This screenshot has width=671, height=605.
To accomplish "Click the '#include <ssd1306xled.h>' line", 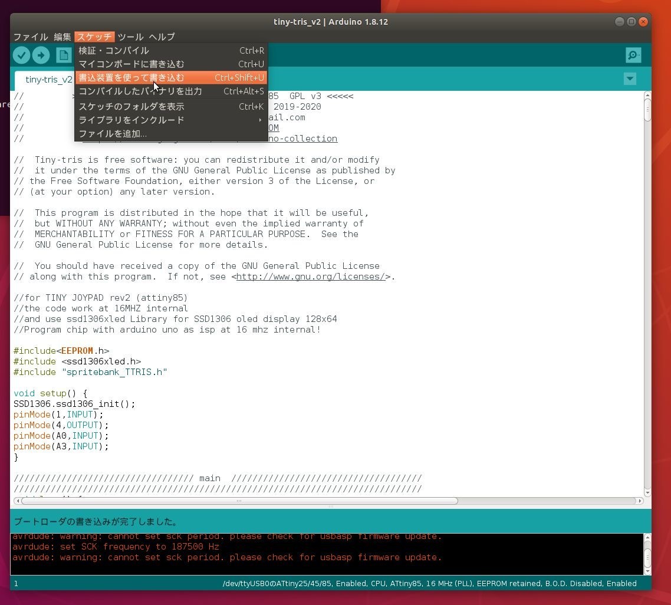I will 77,361.
